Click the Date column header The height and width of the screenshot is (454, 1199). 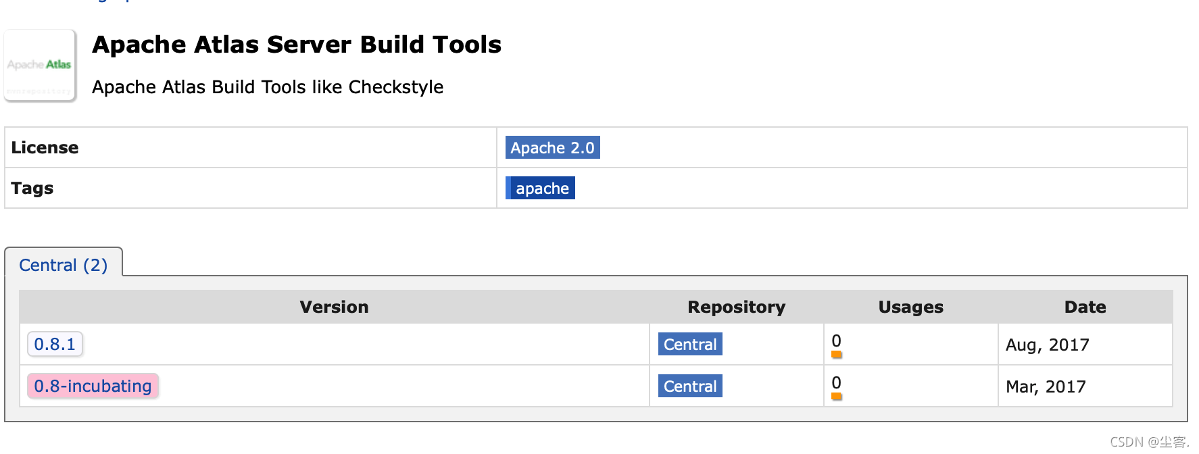(x=1085, y=307)
